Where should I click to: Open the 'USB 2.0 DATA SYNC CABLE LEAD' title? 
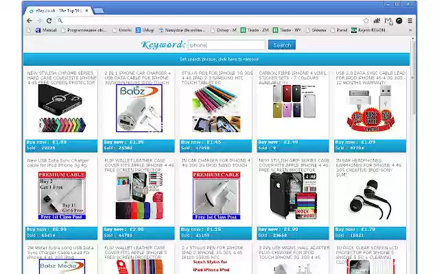[x=370, y=77]
